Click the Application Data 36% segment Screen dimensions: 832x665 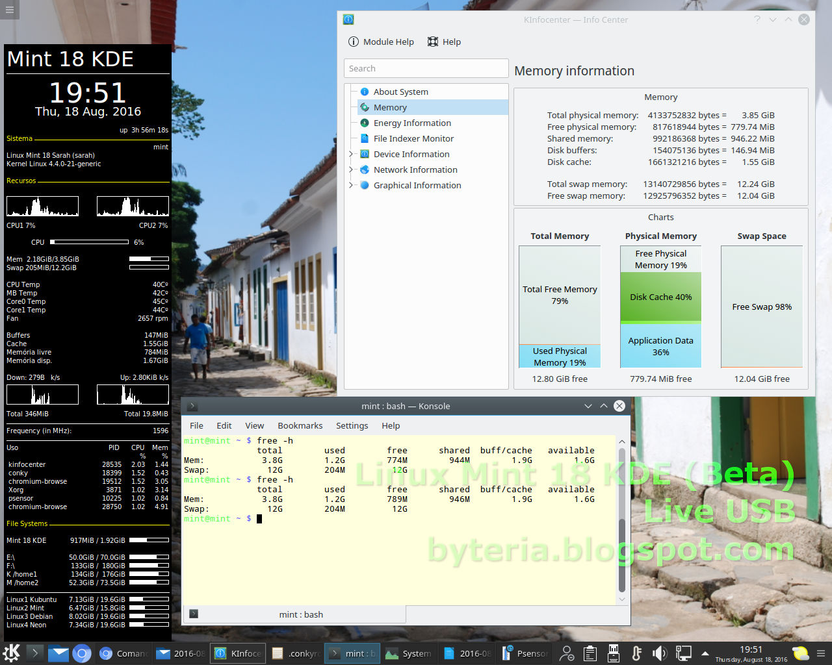[660, 346]
